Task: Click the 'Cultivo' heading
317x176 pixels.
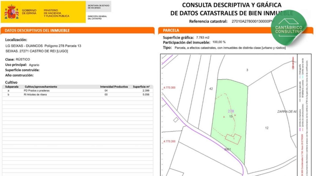Action: [x=11, y=82]
